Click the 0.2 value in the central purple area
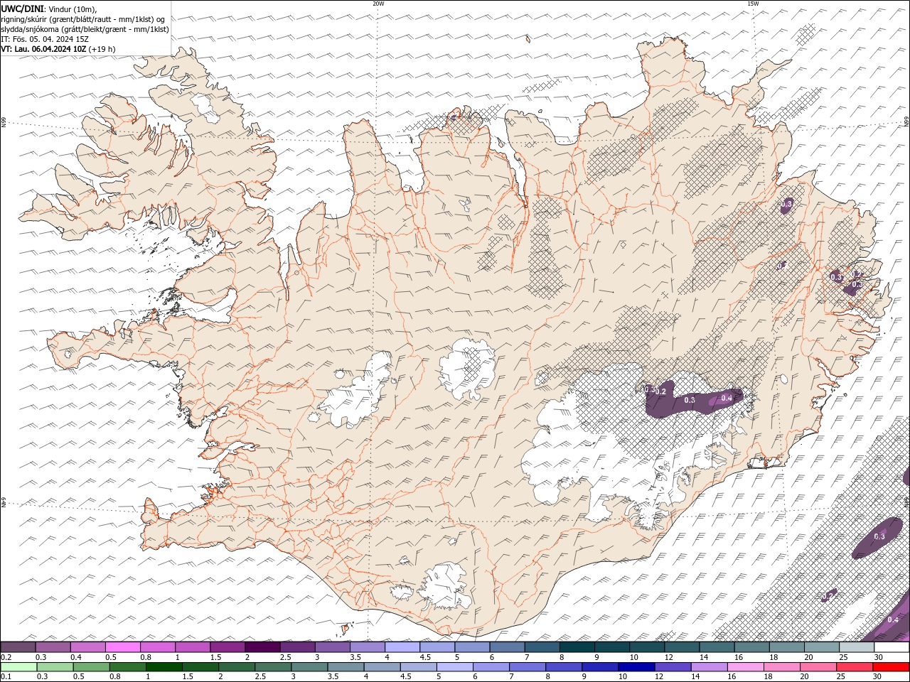 (x=660, y=391)
